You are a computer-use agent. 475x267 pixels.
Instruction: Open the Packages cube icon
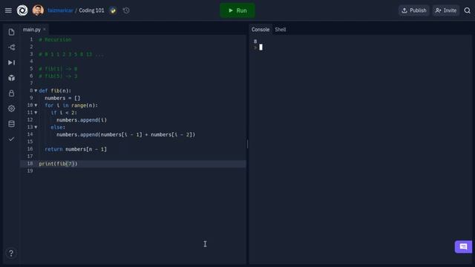[12, 78]
